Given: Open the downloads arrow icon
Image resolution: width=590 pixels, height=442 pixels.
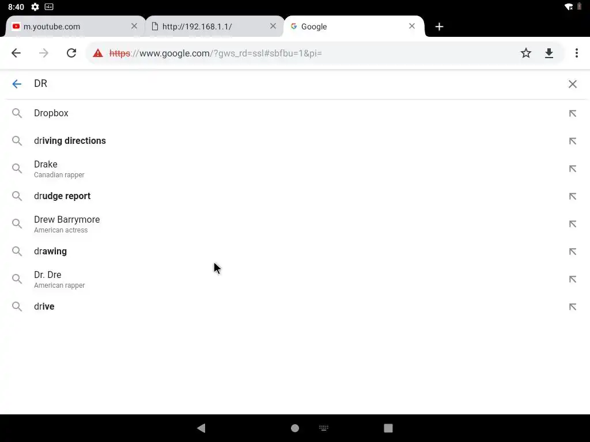Looking at the screenshot, I should point(549,53).
